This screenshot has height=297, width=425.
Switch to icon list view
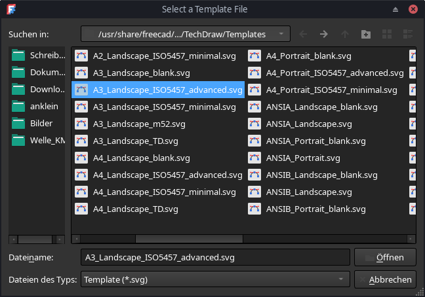(387, 34)
